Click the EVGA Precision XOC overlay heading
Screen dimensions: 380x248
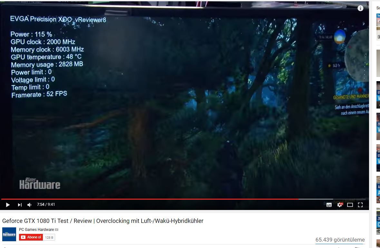(58, 19)
